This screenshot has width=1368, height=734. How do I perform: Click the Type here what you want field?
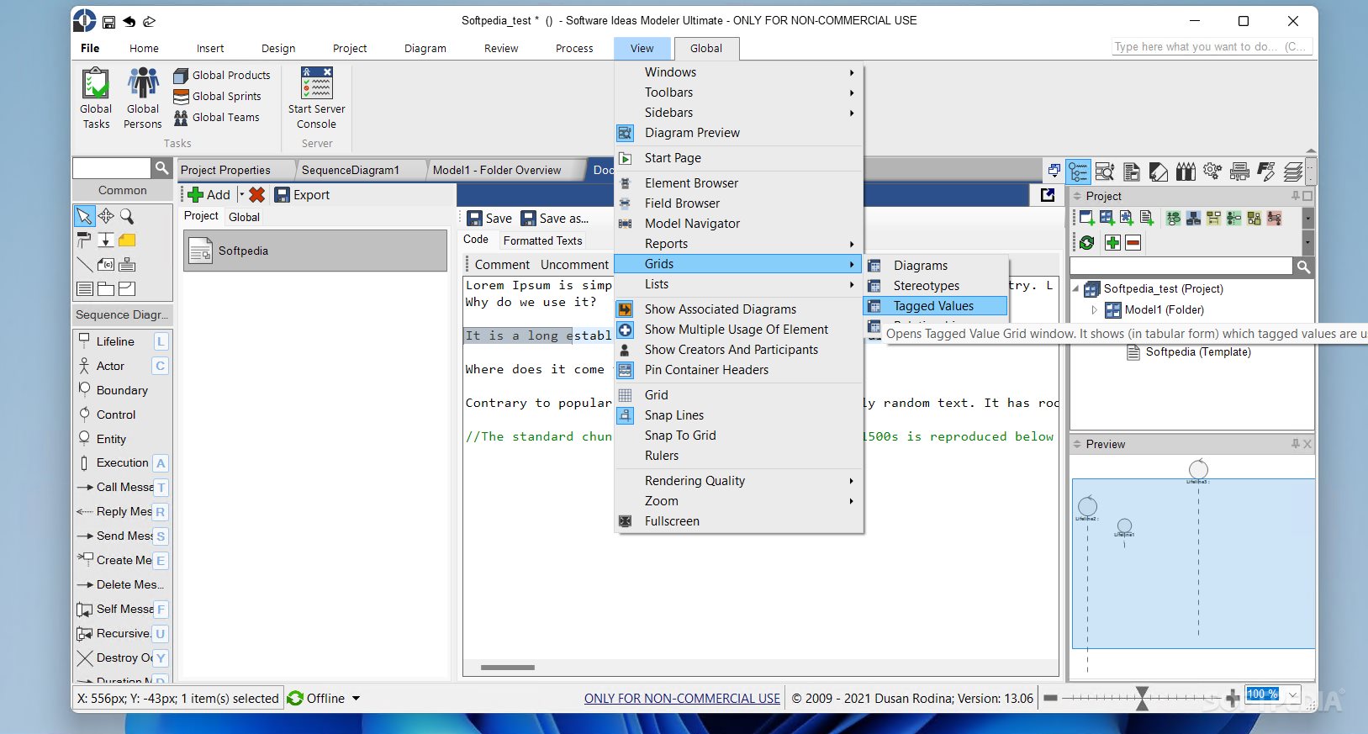click(x=1212, y=47)
